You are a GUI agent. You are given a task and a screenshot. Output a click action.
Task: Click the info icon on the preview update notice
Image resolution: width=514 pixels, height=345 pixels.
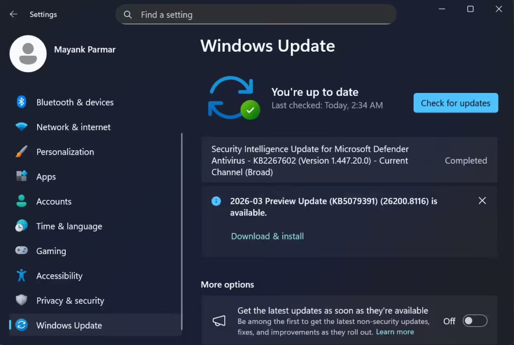(216, 201)
